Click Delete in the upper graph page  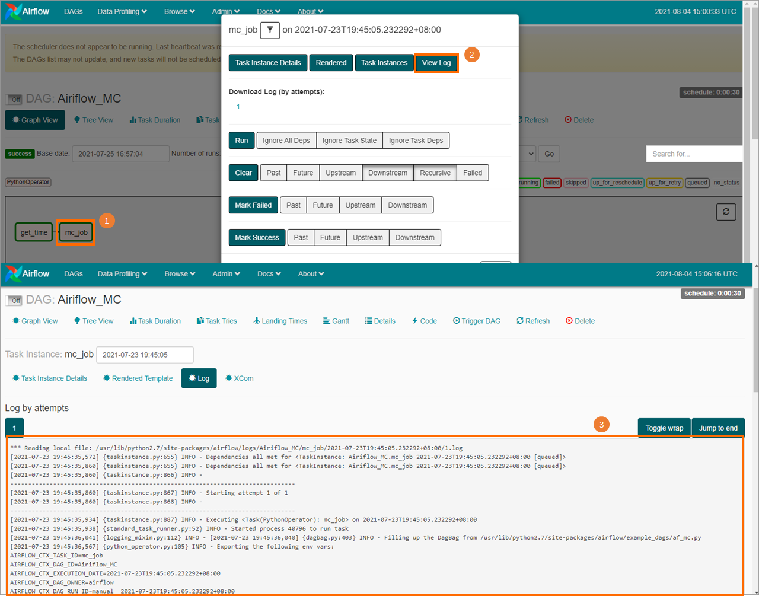pos(579,120)
